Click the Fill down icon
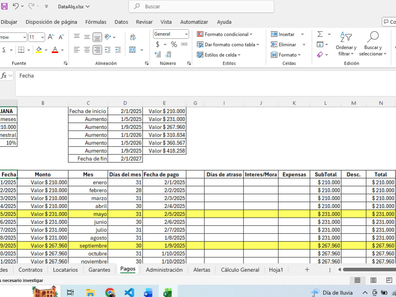 320,44
